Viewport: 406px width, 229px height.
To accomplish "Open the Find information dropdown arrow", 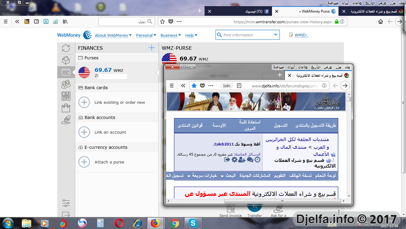I will [x=275, y=35].
